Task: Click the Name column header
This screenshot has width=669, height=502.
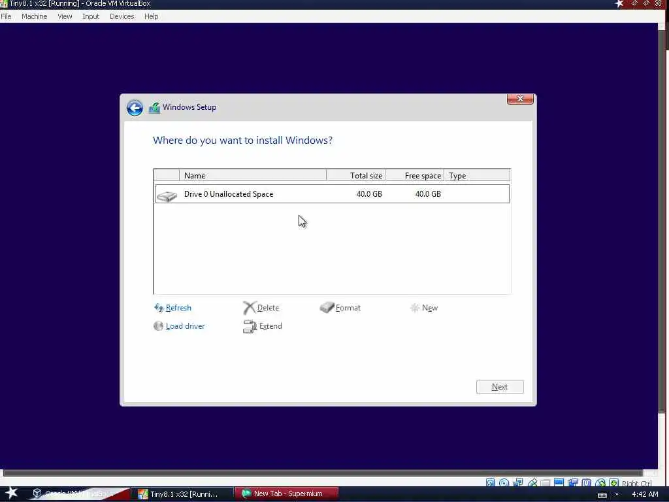Action: pyautogui.click(x=253, y=175)
